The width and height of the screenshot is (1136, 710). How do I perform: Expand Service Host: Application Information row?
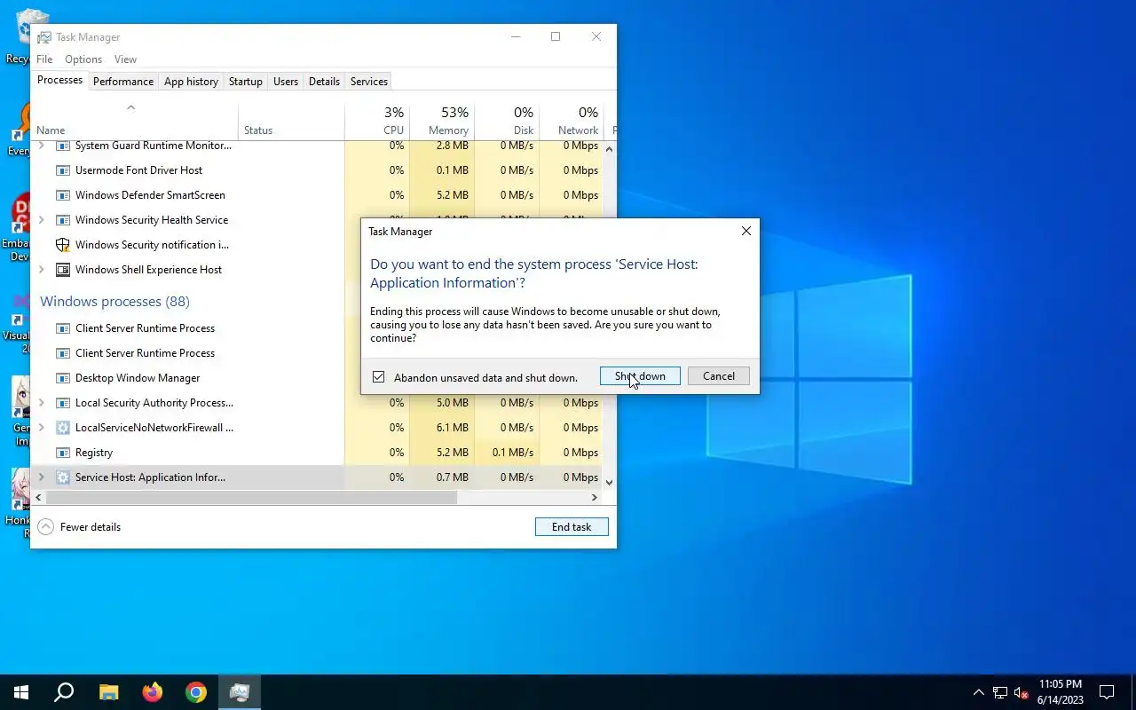tap(41, 477)
